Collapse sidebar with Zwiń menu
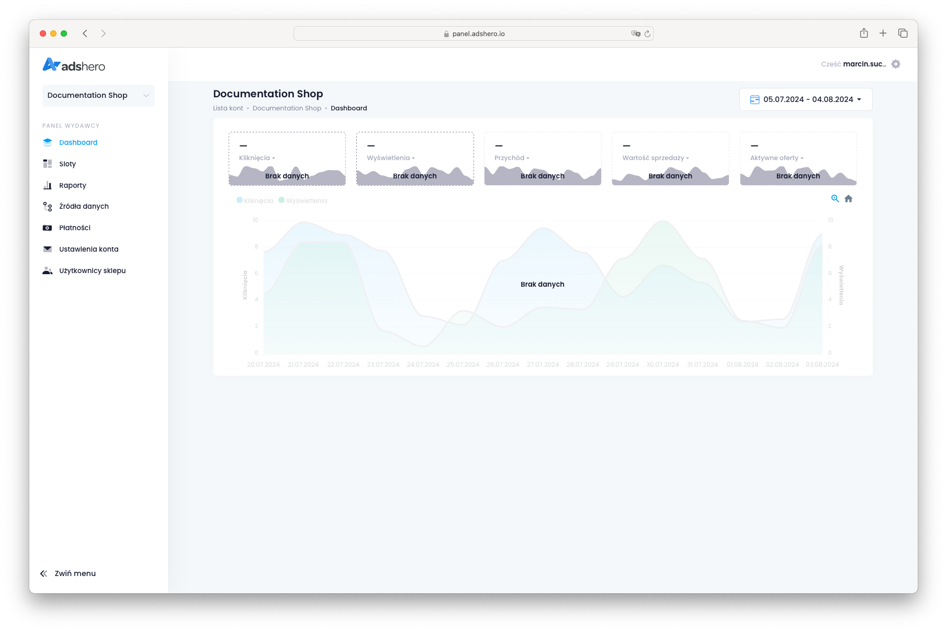 click(68, 573)
